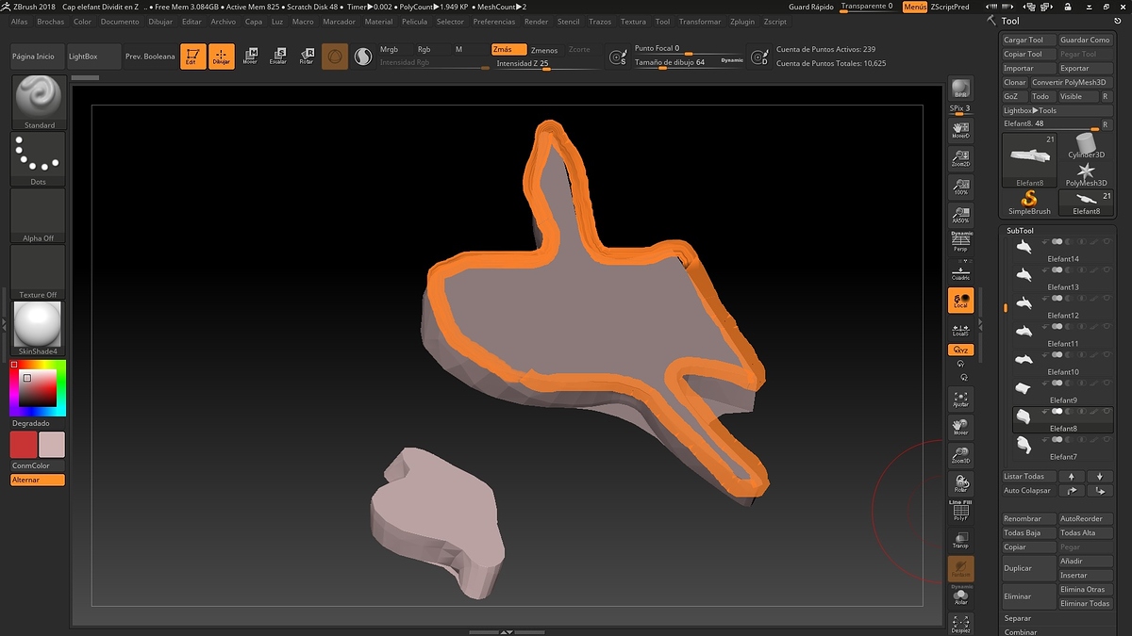Expand the Combinar subsection
This screenshot has width=1132, height=636.
(x=1021, y=632)
